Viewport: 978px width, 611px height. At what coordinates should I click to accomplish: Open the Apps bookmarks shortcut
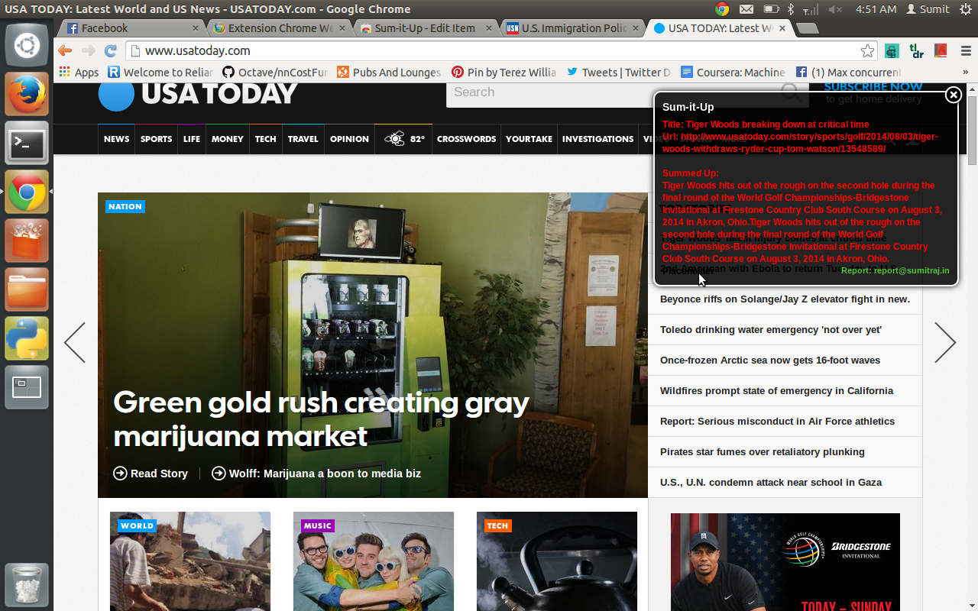[79, 73]
